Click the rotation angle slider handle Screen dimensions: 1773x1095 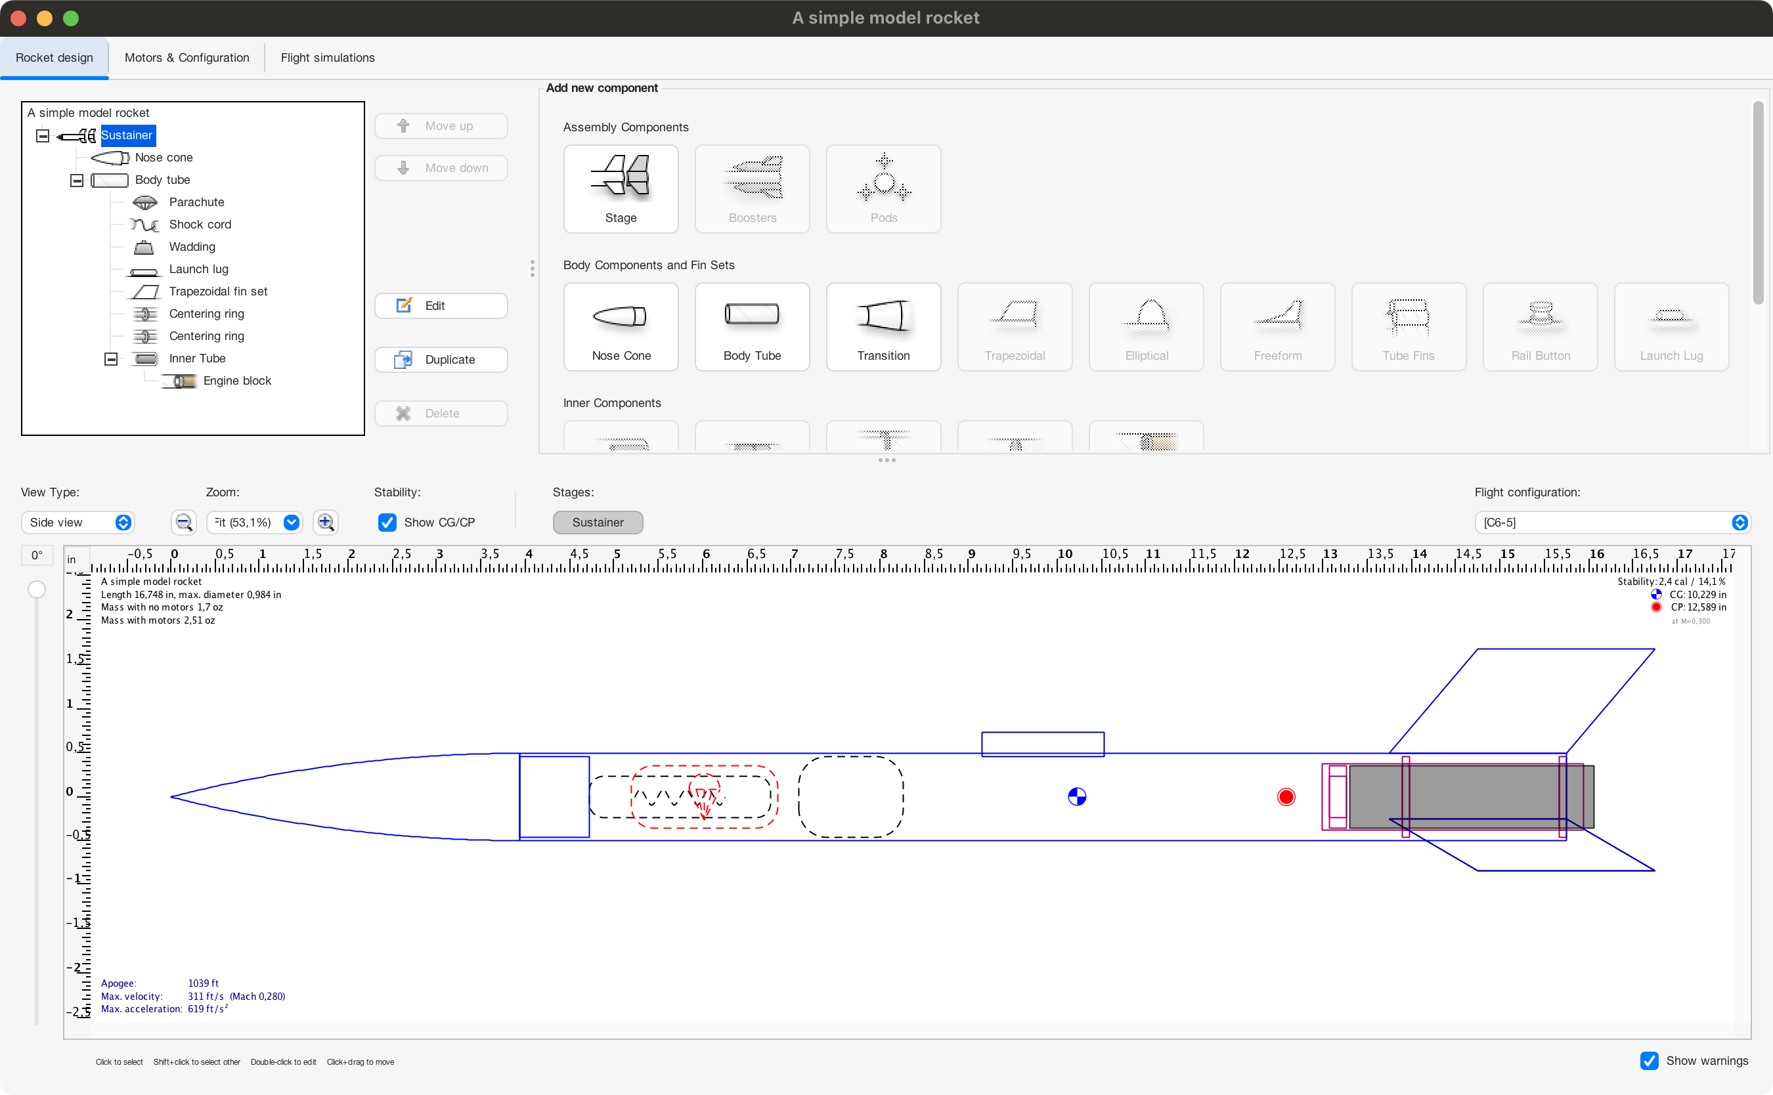coord(36,590)
